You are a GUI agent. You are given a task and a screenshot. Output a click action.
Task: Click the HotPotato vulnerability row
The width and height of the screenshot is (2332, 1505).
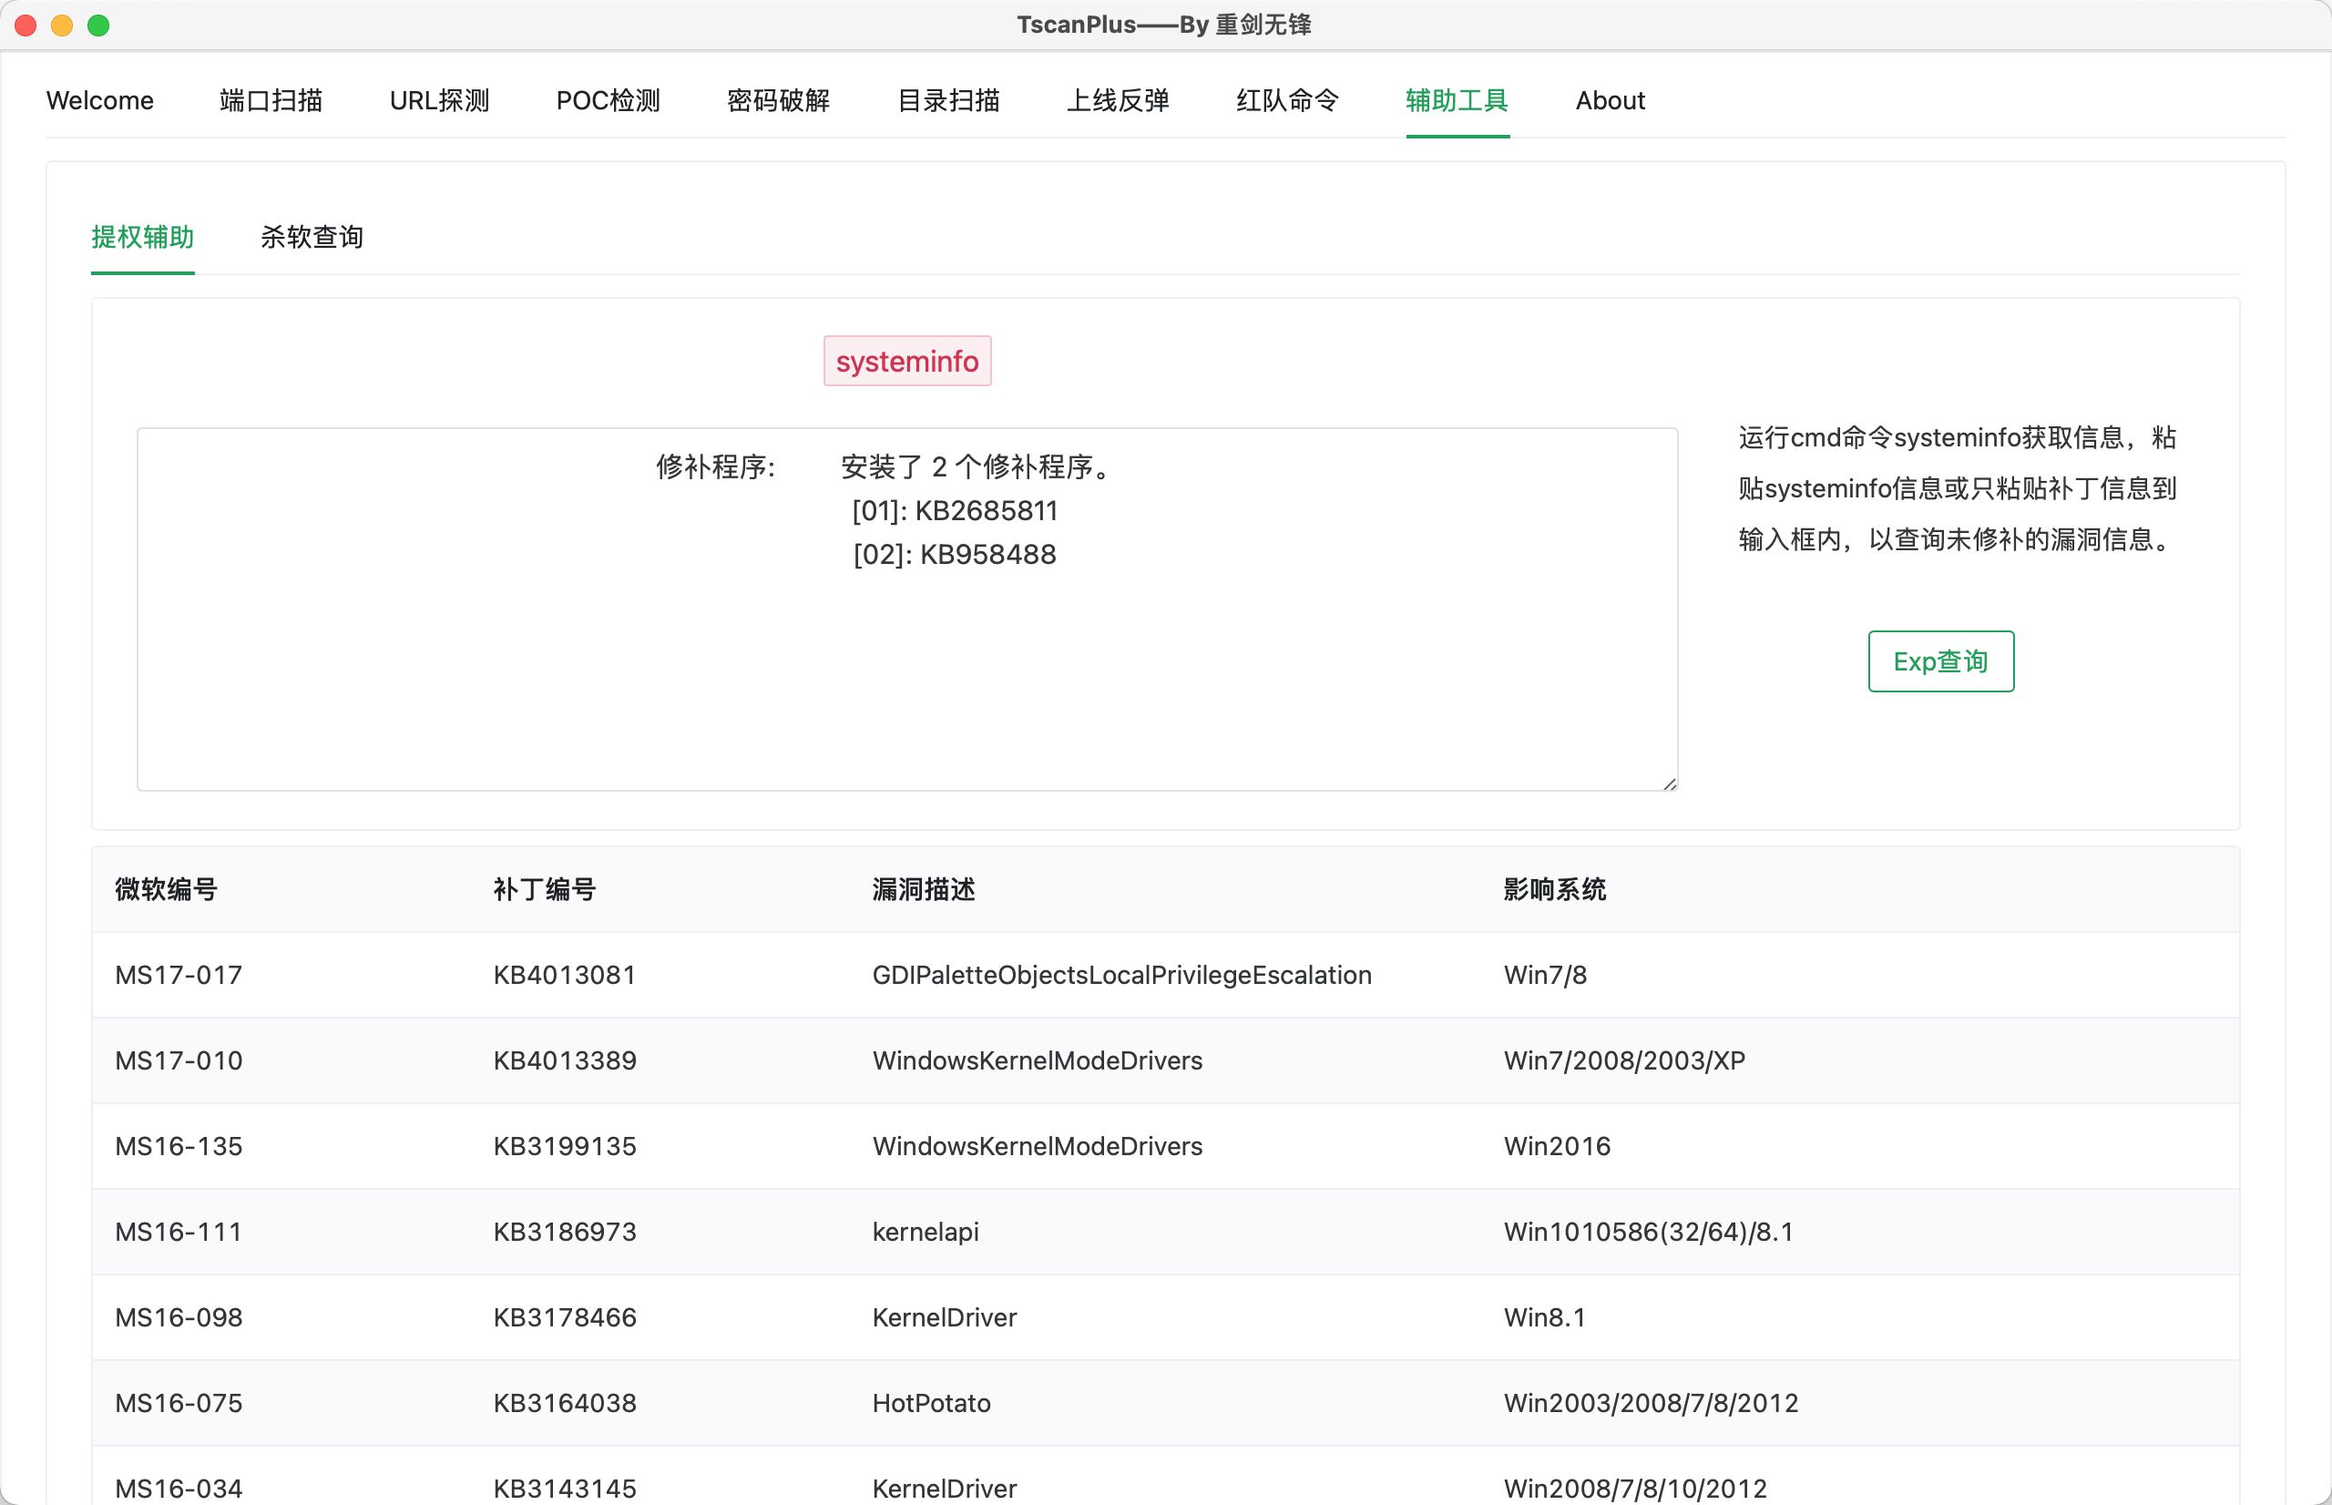tap(931, 1402)
